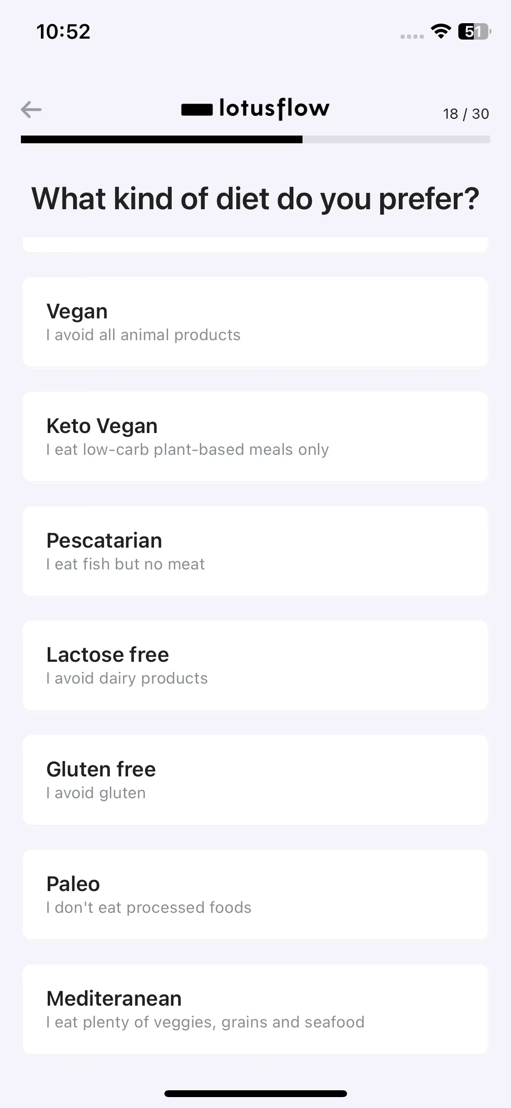Tap the home indicator bar
Image resolution: width=511 pixels, height=1108 pixels.
tap(255, 1093)
